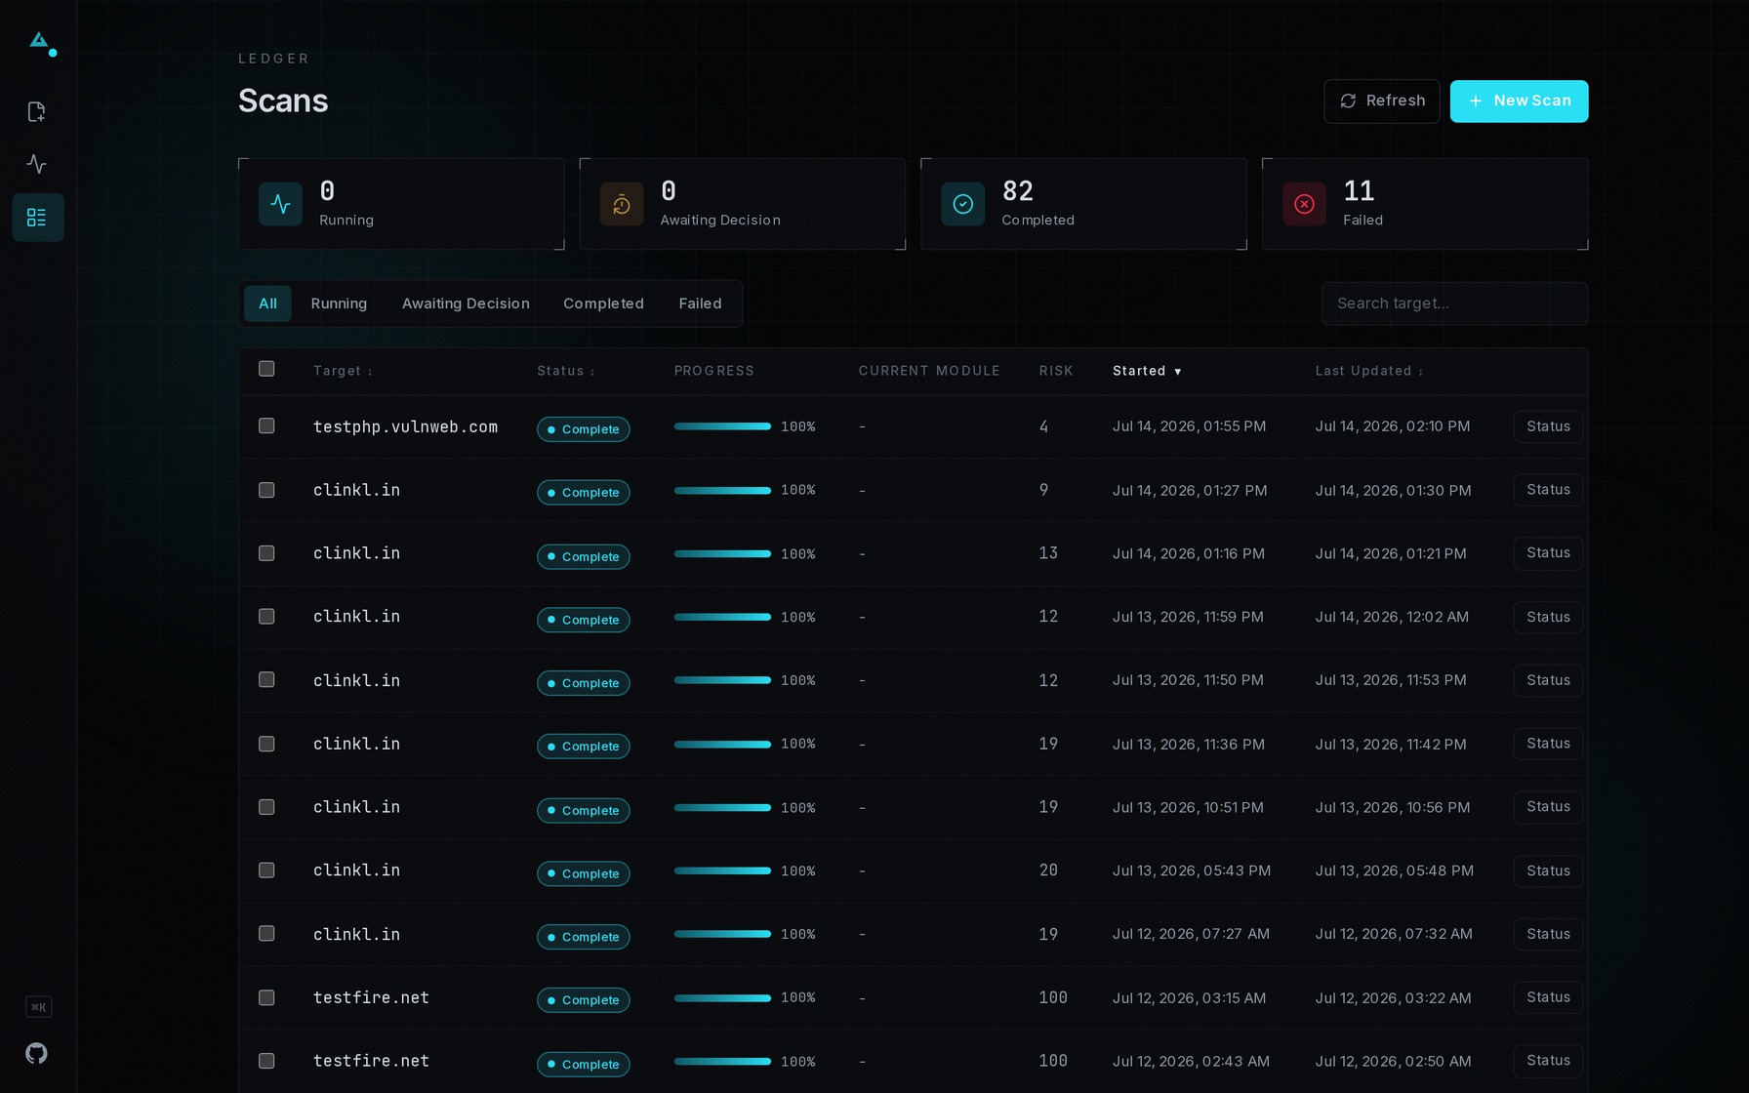The width and height of the screenshot is (1749, 1093).
Task: Sort by Target column header
Action: 343,371
